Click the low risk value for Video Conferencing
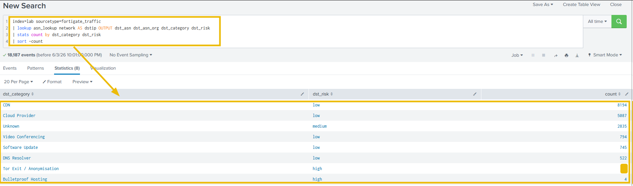 [x=316, y=137]
